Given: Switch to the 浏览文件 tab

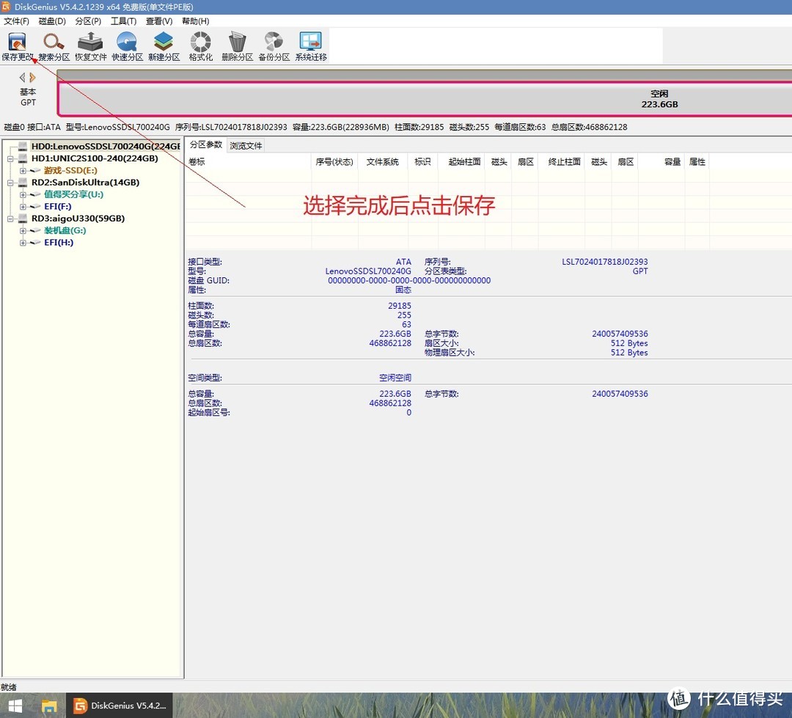Looking at the screenshot, I should tap(246, 145).
